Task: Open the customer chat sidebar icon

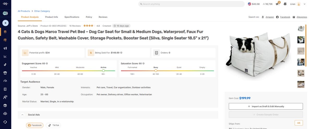Action: pyautogui.click(x=5, y=97)
